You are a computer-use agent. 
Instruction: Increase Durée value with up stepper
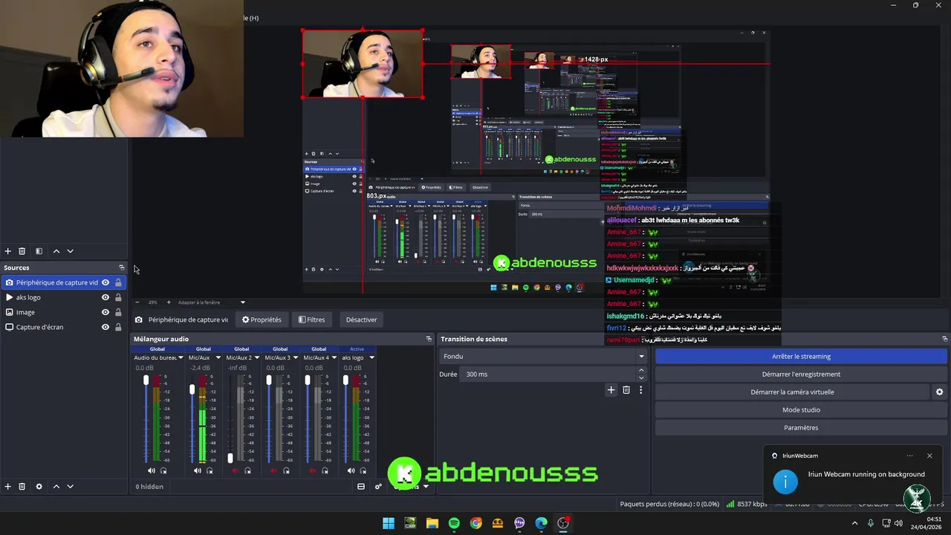coord(641,371)
